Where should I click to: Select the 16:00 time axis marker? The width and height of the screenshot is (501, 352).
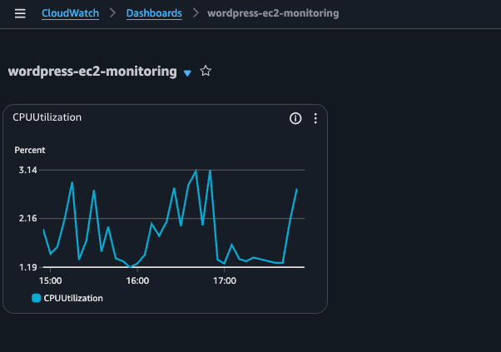click(x=137, y=280)
